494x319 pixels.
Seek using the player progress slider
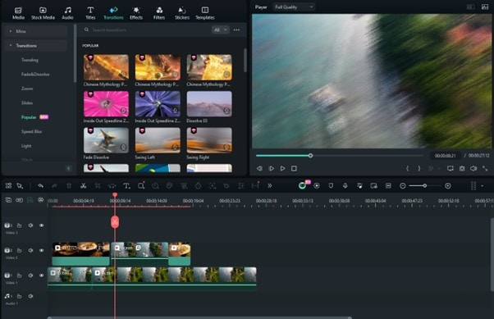point(340,156)
